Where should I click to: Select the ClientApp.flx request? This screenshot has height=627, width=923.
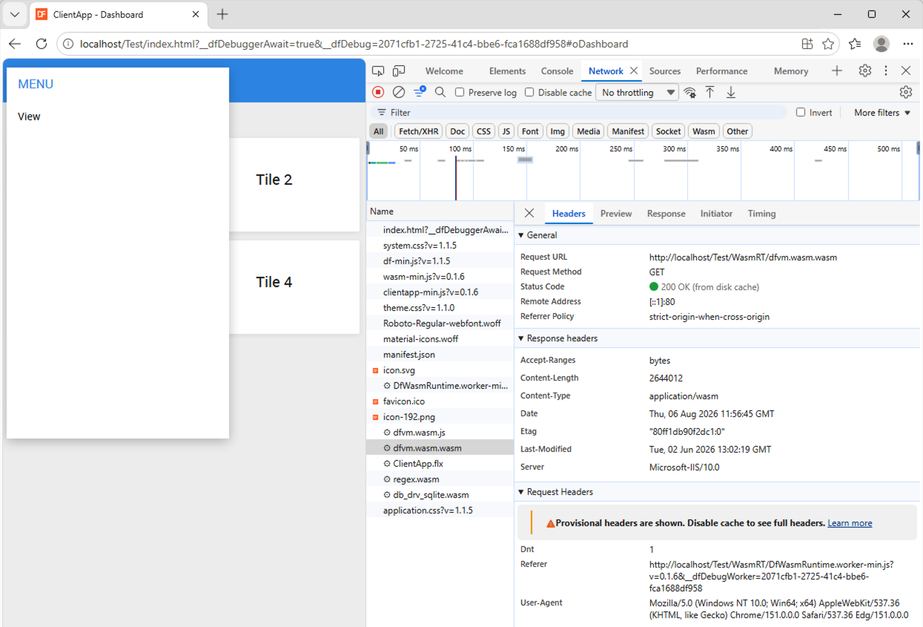(x=440, y=464)
